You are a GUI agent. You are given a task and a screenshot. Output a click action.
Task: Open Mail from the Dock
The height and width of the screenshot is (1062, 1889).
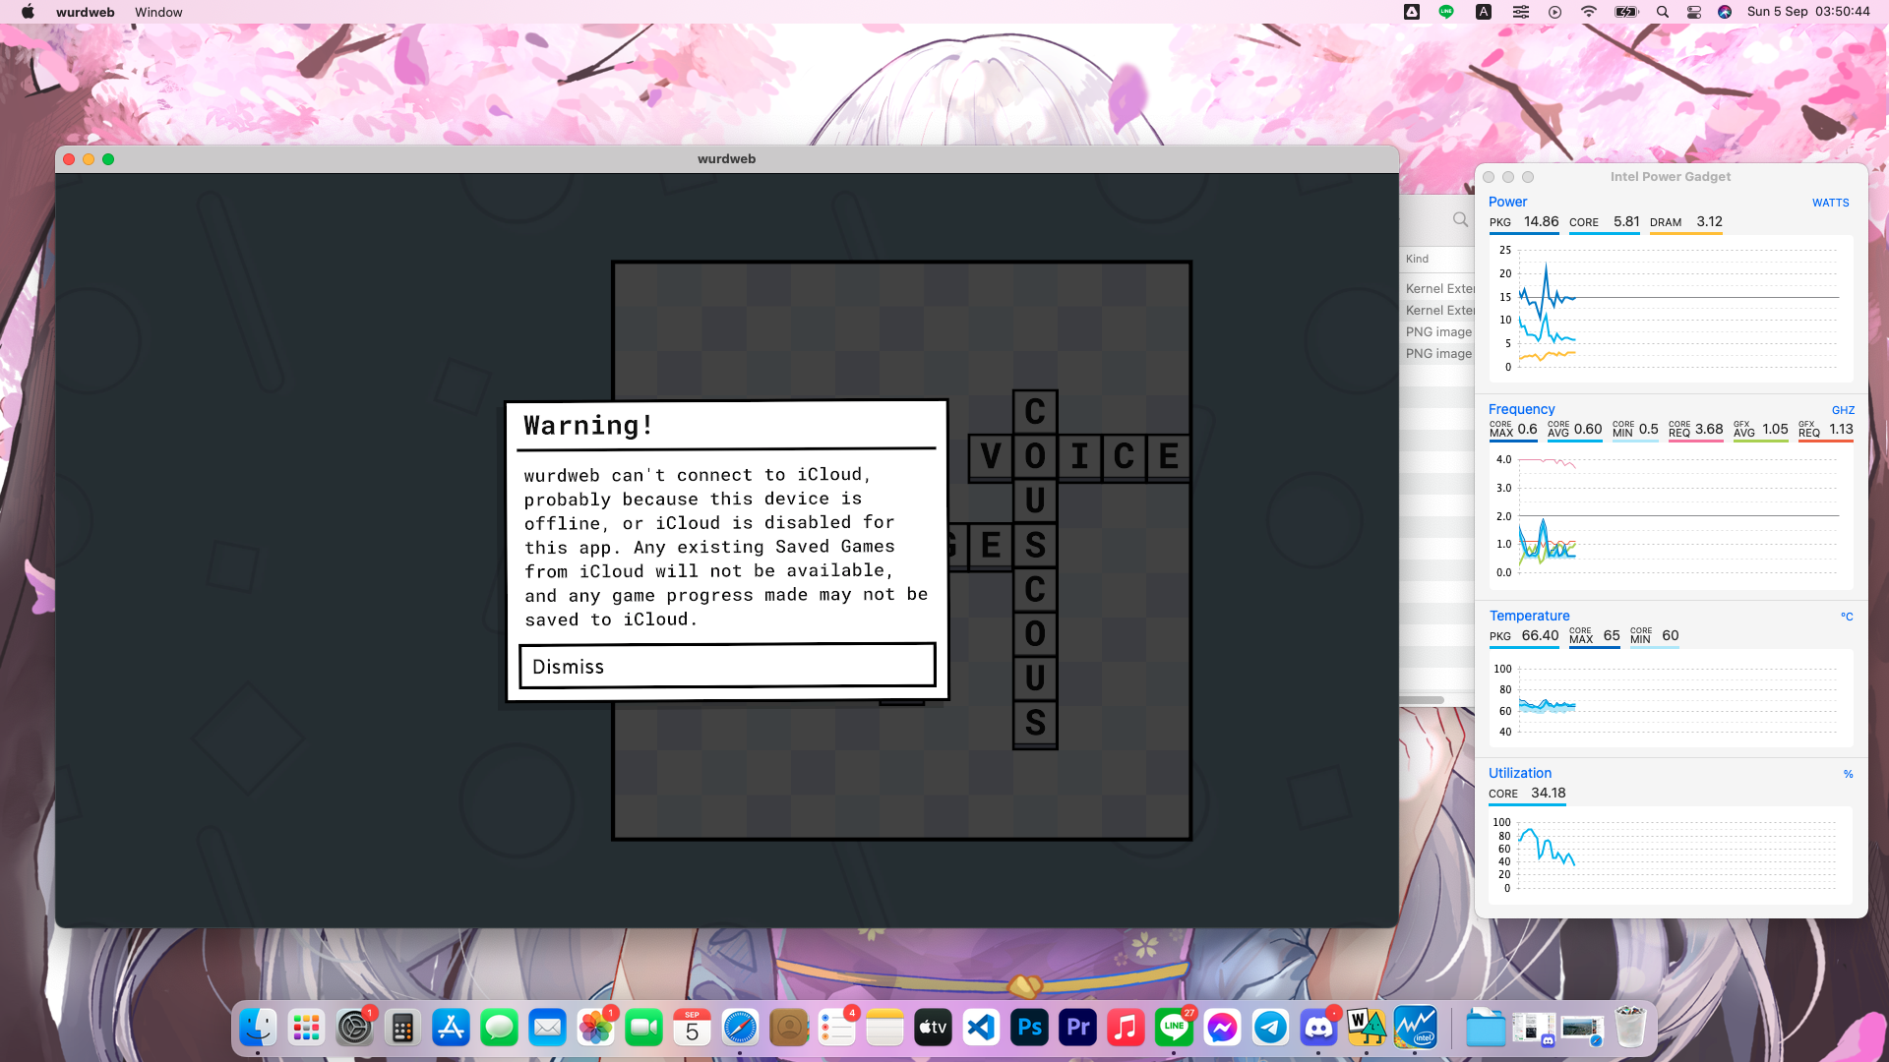click(x=547, y=1028)
